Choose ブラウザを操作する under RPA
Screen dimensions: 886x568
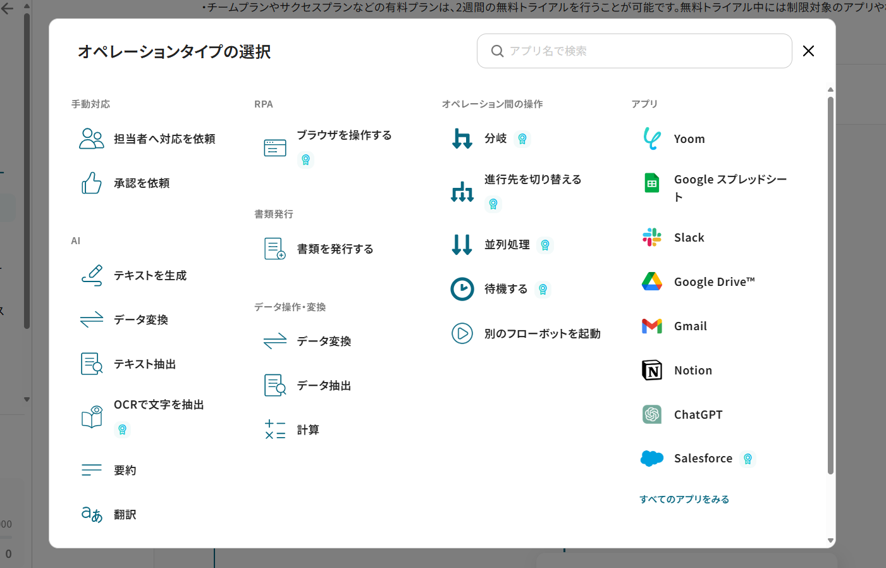[x=344, y=135]
